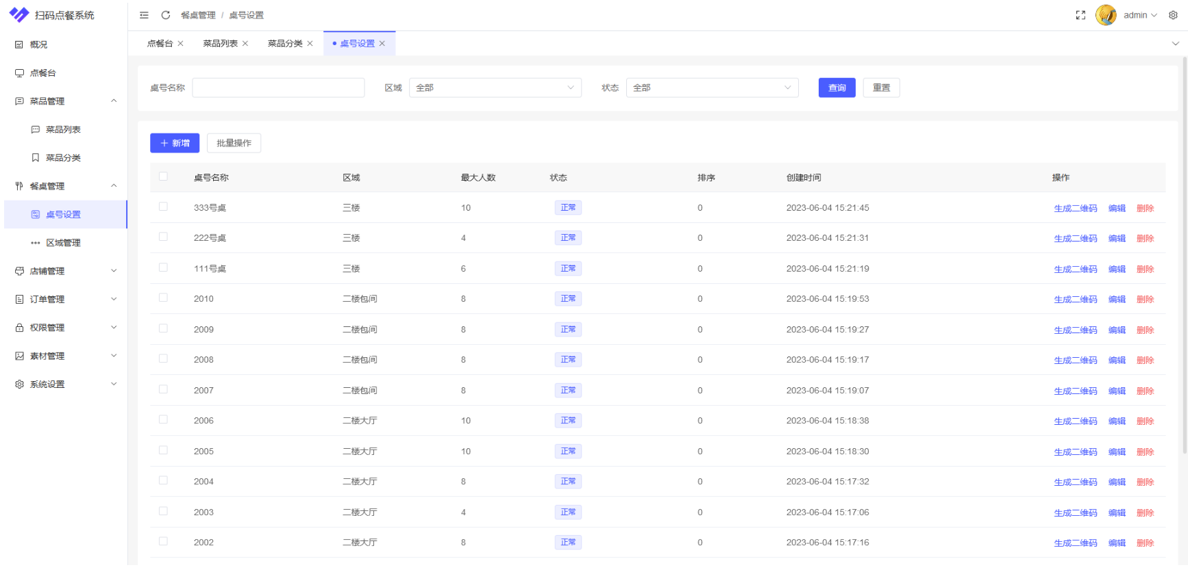
Task: Click the admin user avatar
Action: (1106, 15)
